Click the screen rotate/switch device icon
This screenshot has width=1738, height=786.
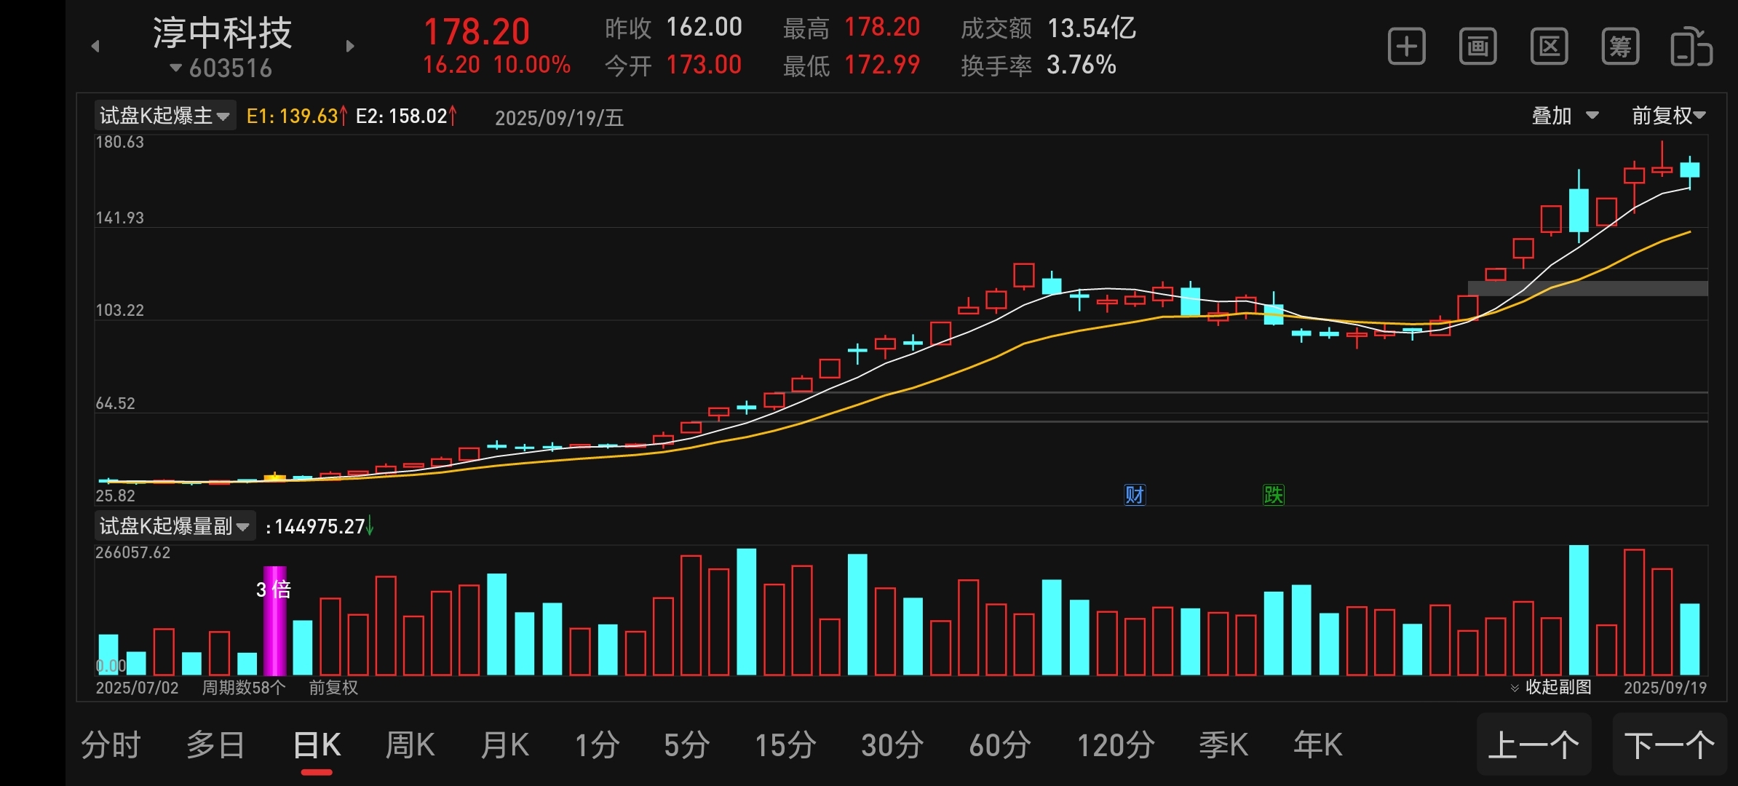point(1691,47)
